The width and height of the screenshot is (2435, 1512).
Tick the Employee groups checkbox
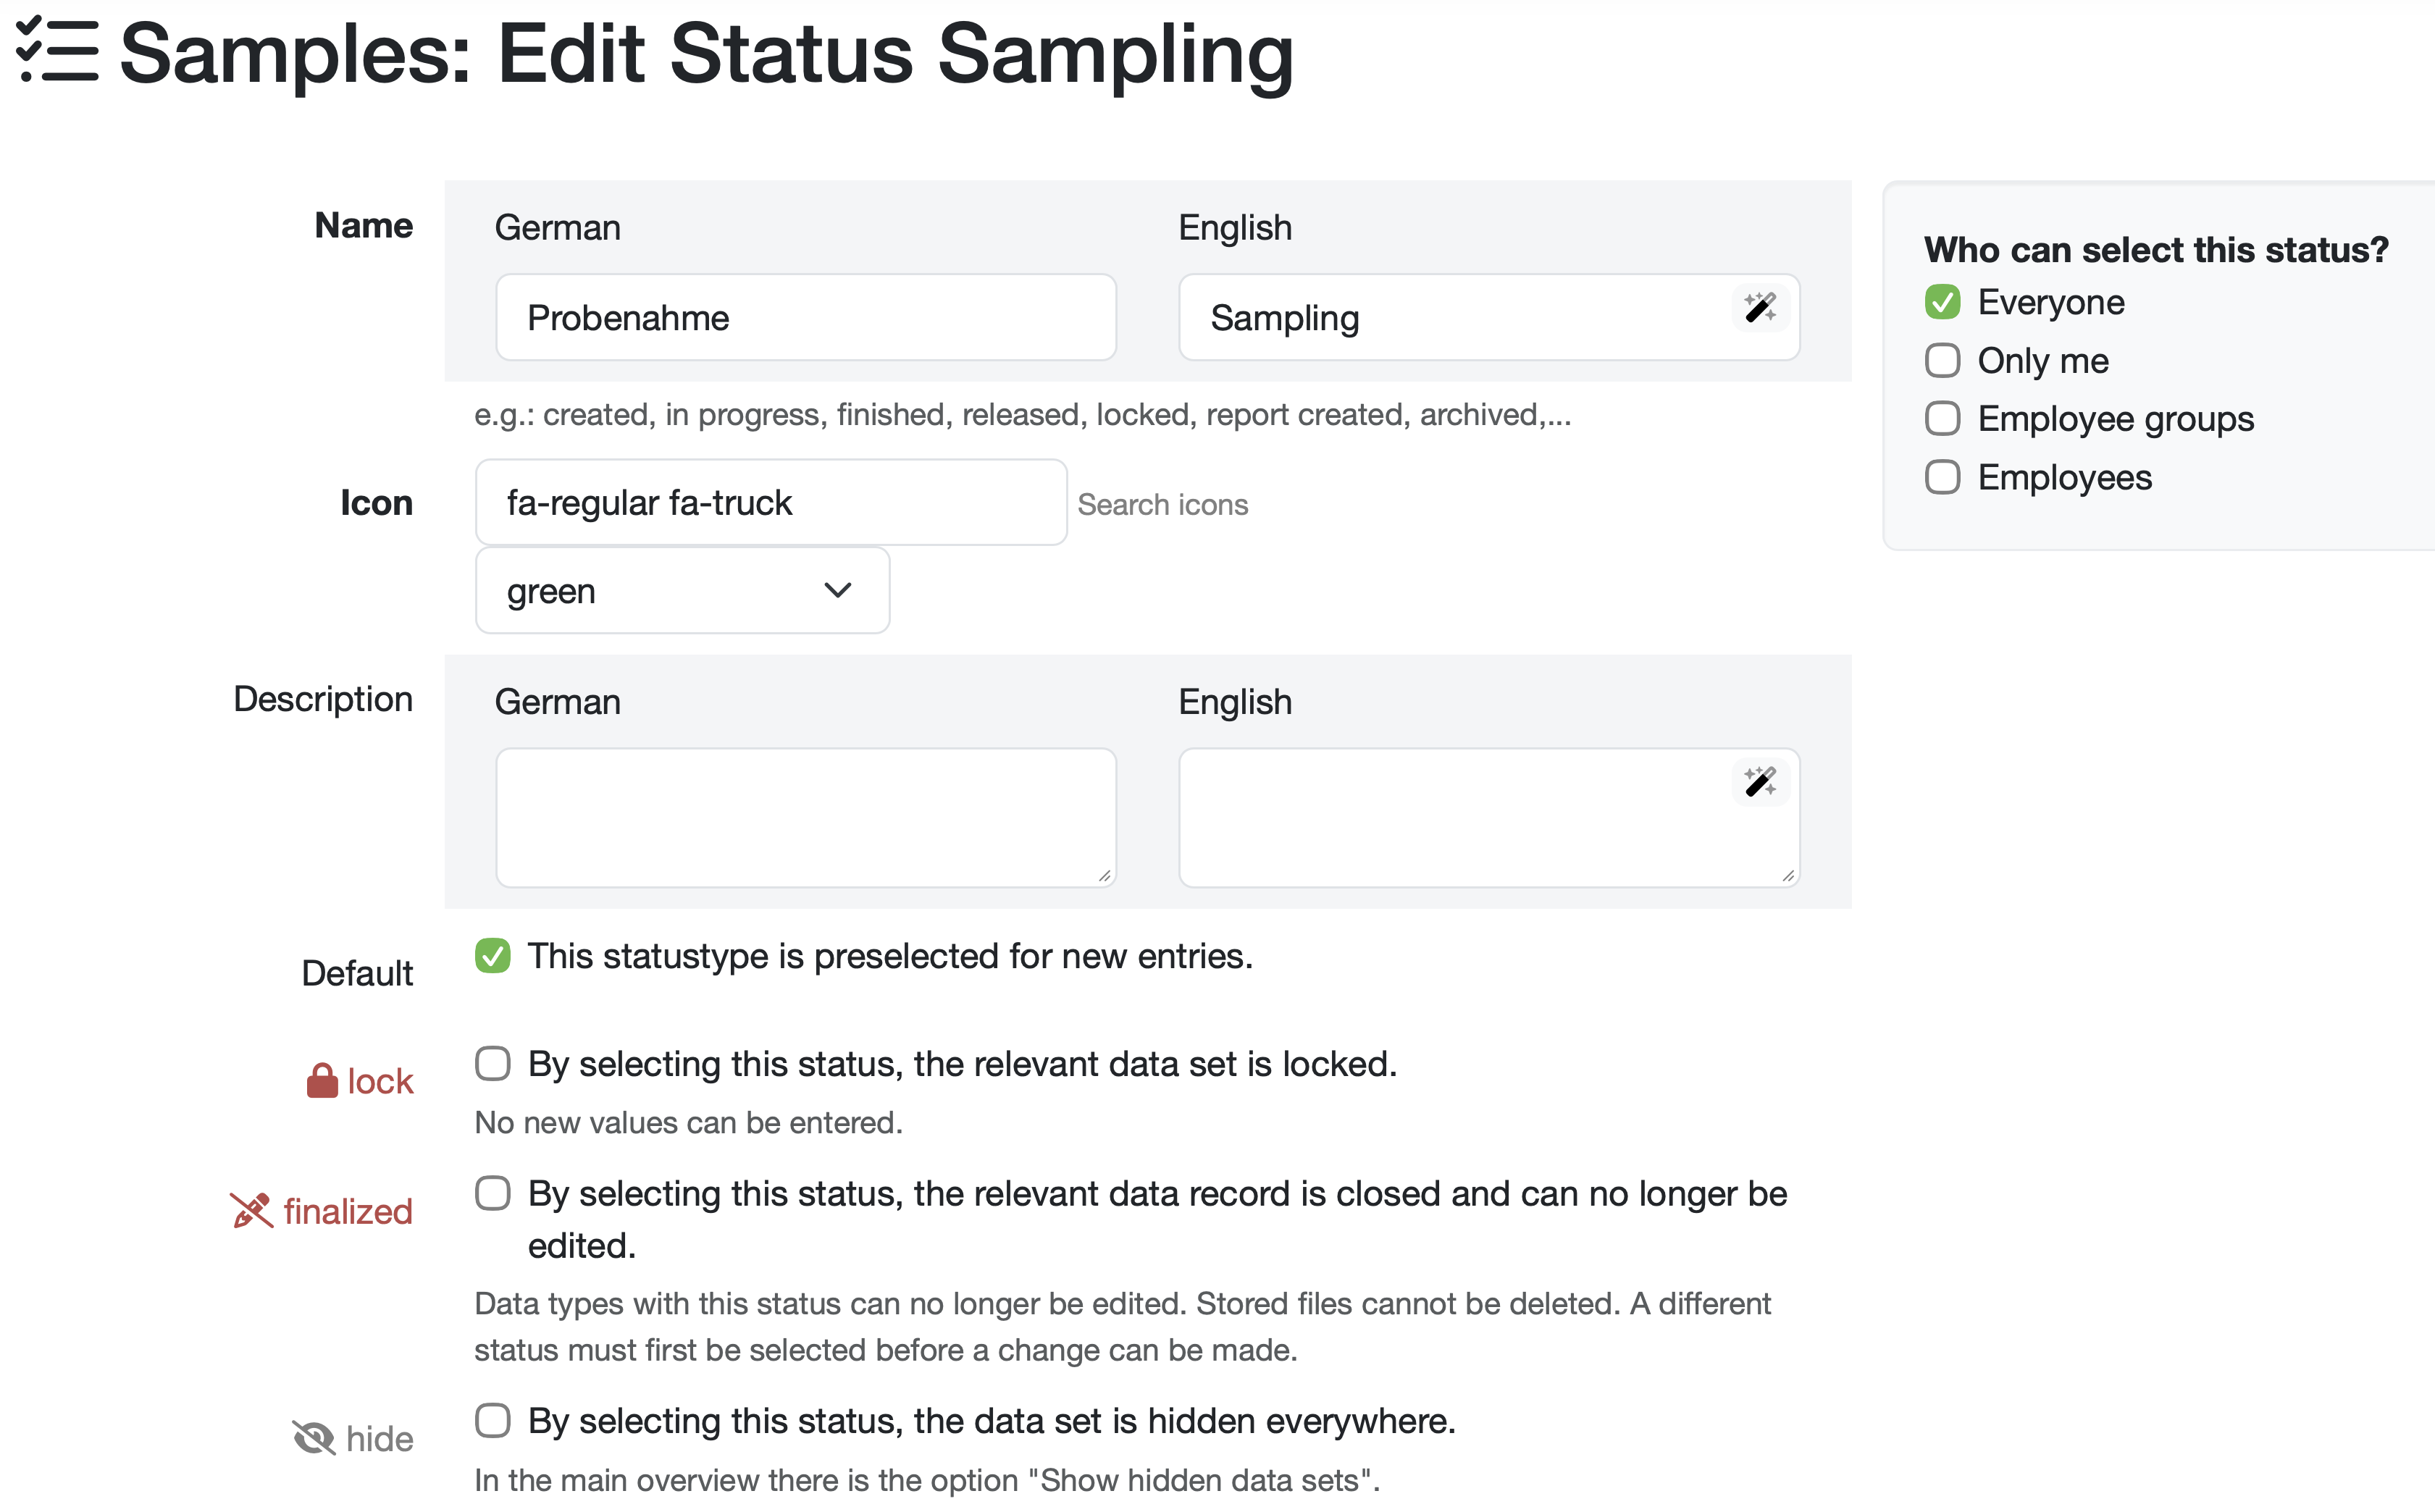[x=1942, y=419]
